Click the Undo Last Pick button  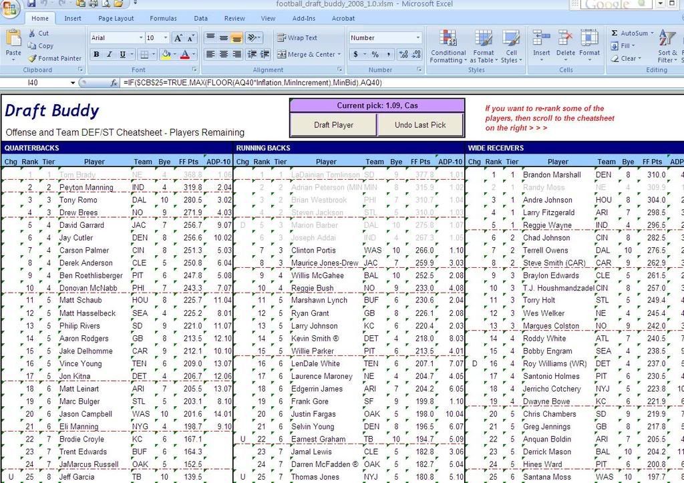tap(419, 125)
